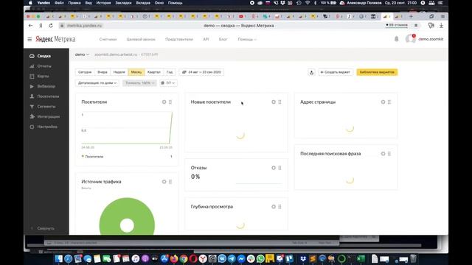Open the segment dropdown after Точность

pos(168,83)
